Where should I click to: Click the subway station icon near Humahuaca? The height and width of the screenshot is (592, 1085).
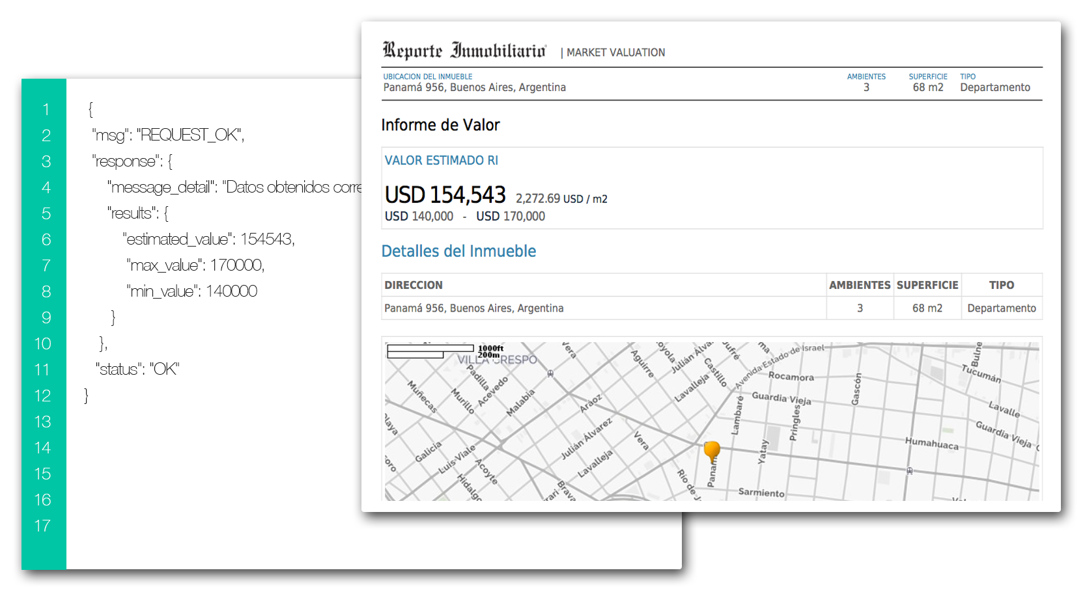tap(909, 471)
